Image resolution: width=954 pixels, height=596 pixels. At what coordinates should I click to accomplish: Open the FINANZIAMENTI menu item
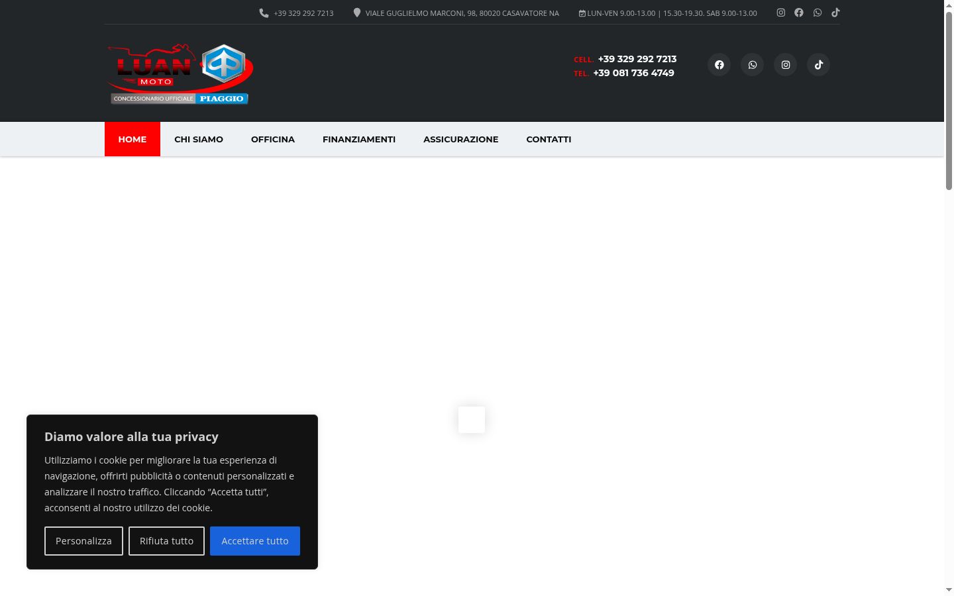pyautogui.click(x=359, y=139)
